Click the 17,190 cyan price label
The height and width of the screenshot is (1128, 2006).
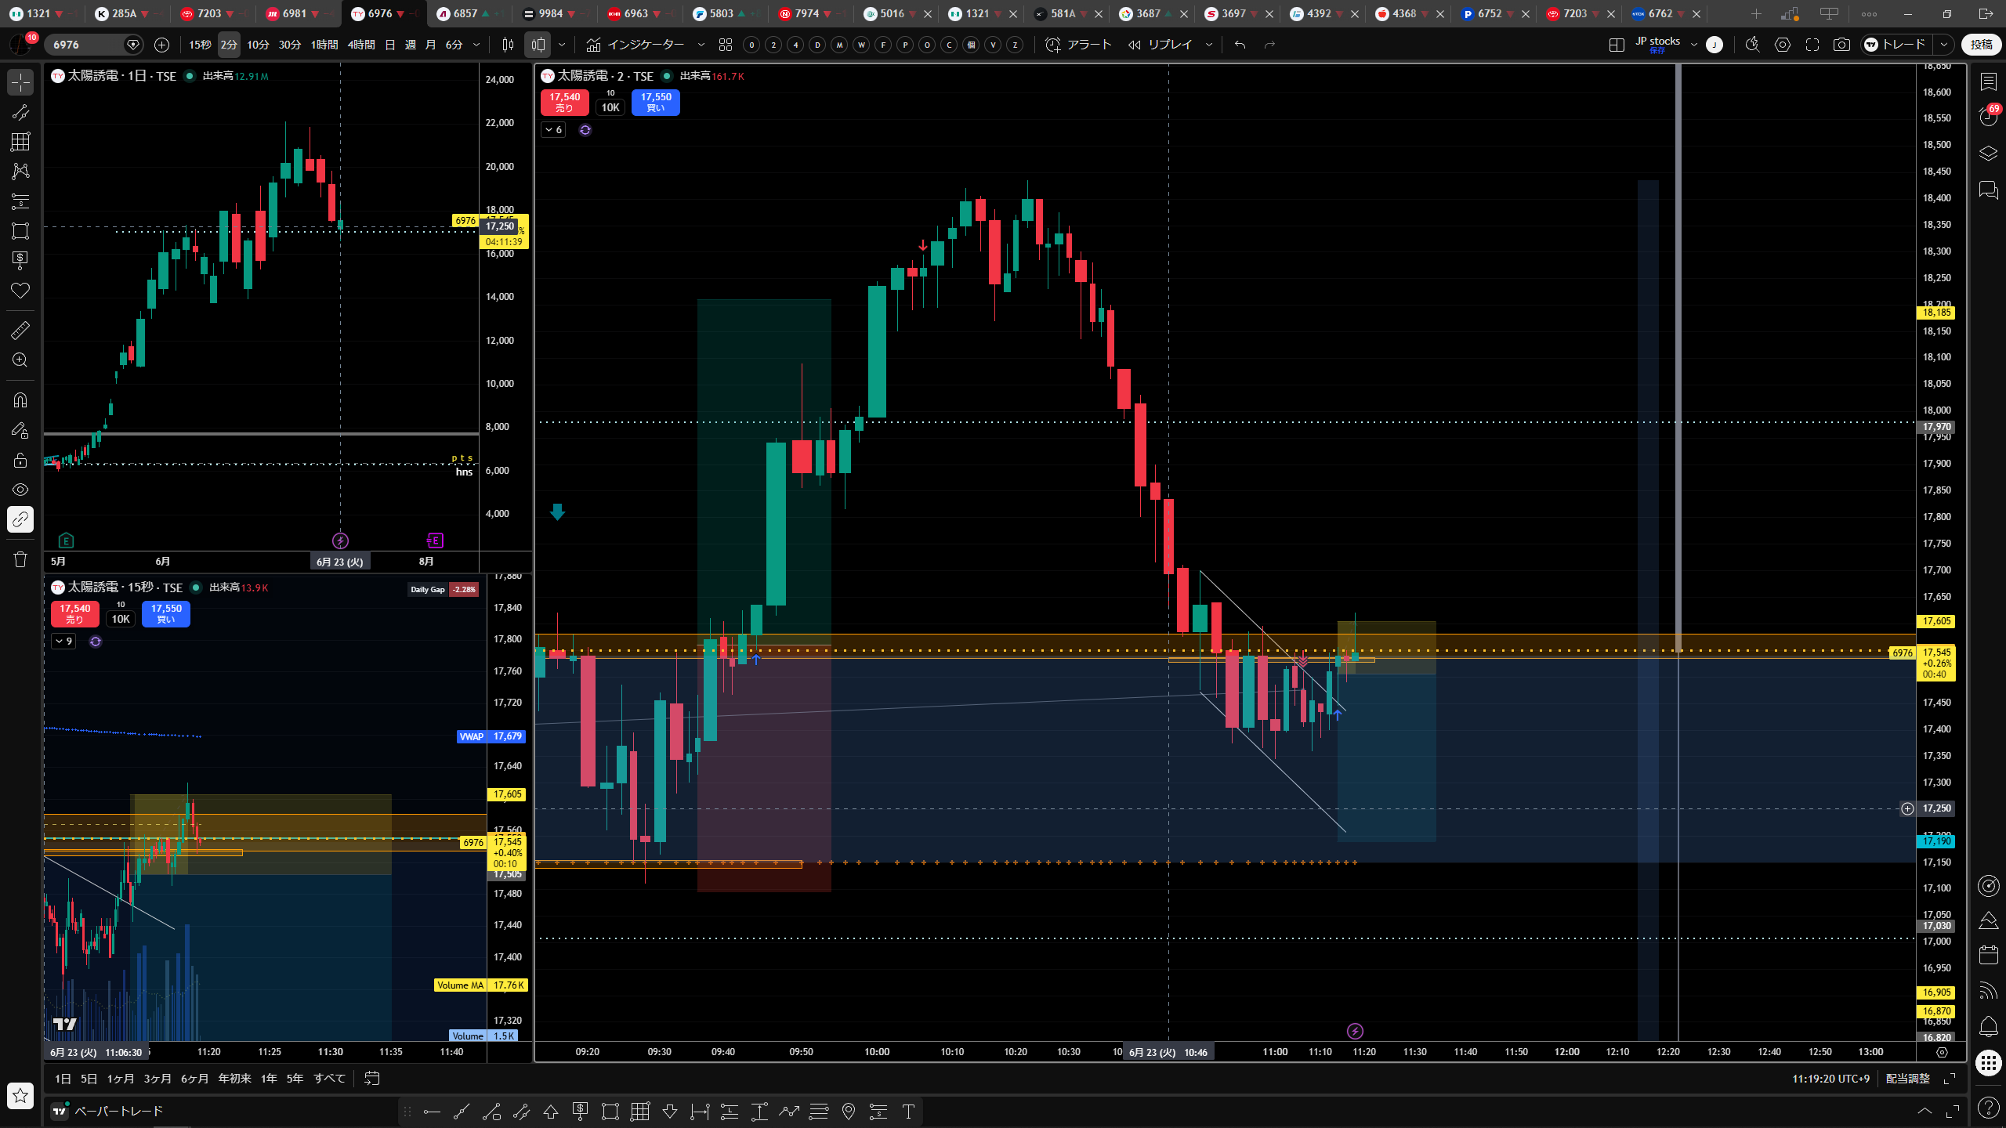pos(1936,841)
